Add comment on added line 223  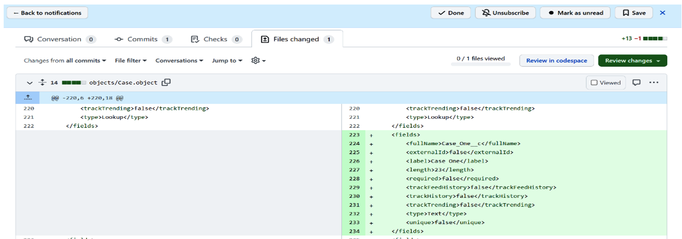coord(371,135)
